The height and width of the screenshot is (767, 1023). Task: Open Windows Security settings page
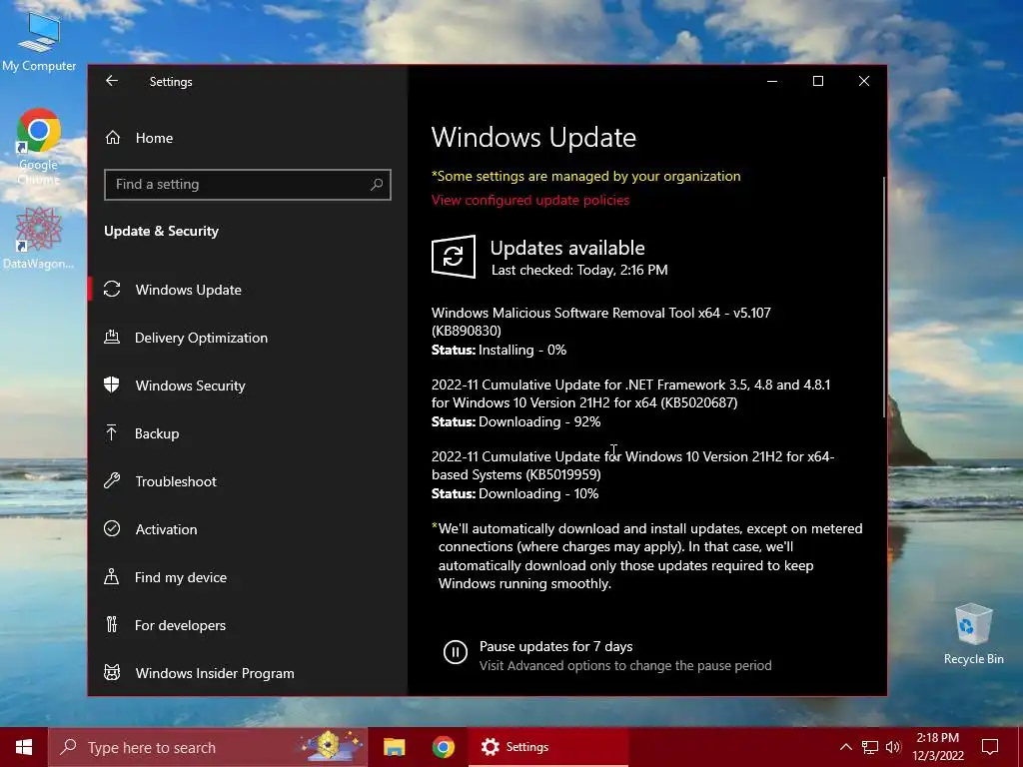[248, 384]
